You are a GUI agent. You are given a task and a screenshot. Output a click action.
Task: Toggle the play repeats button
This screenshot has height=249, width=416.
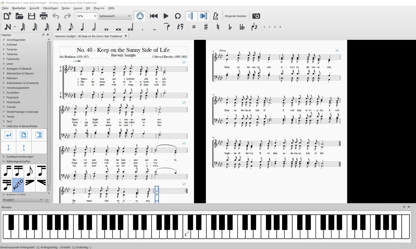point(191,16)
